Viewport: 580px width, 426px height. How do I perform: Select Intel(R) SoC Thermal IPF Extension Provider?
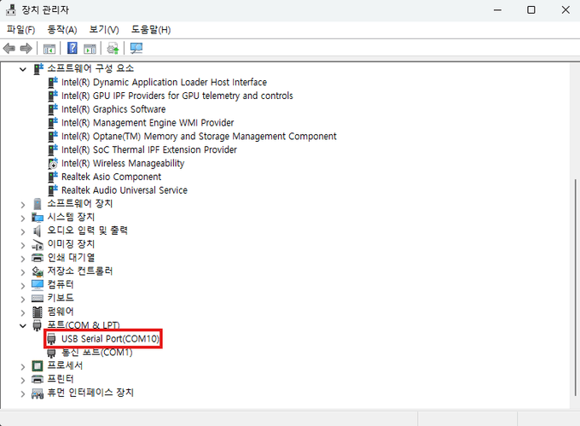click(x=148, y=150)
